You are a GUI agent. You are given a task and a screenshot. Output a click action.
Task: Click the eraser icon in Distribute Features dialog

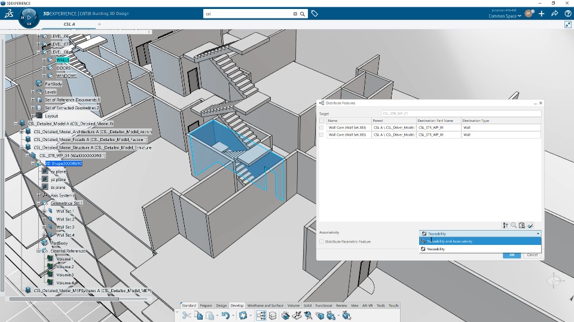(x=530, y=225)
